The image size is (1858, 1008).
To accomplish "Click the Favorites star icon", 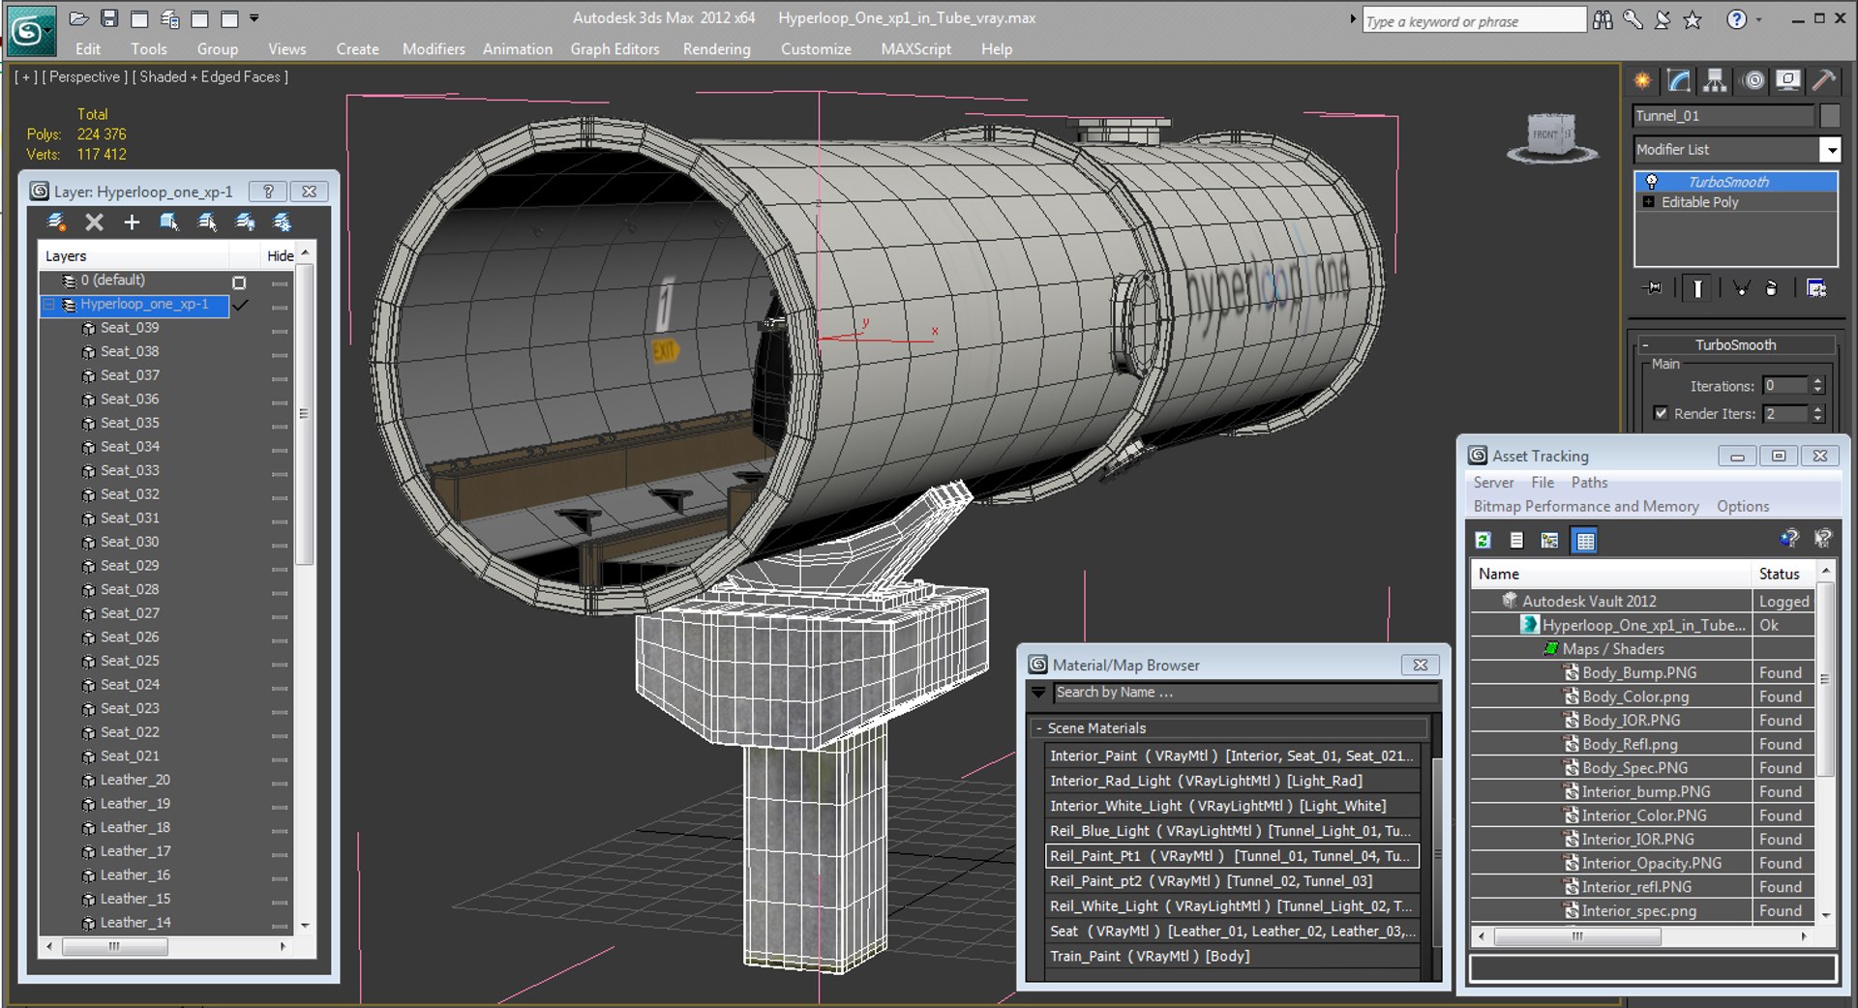I will [x=1693, y=19].
